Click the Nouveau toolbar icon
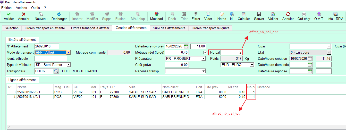Image resolution: width=346 pixels, height=130 pixels. (41, 14)
